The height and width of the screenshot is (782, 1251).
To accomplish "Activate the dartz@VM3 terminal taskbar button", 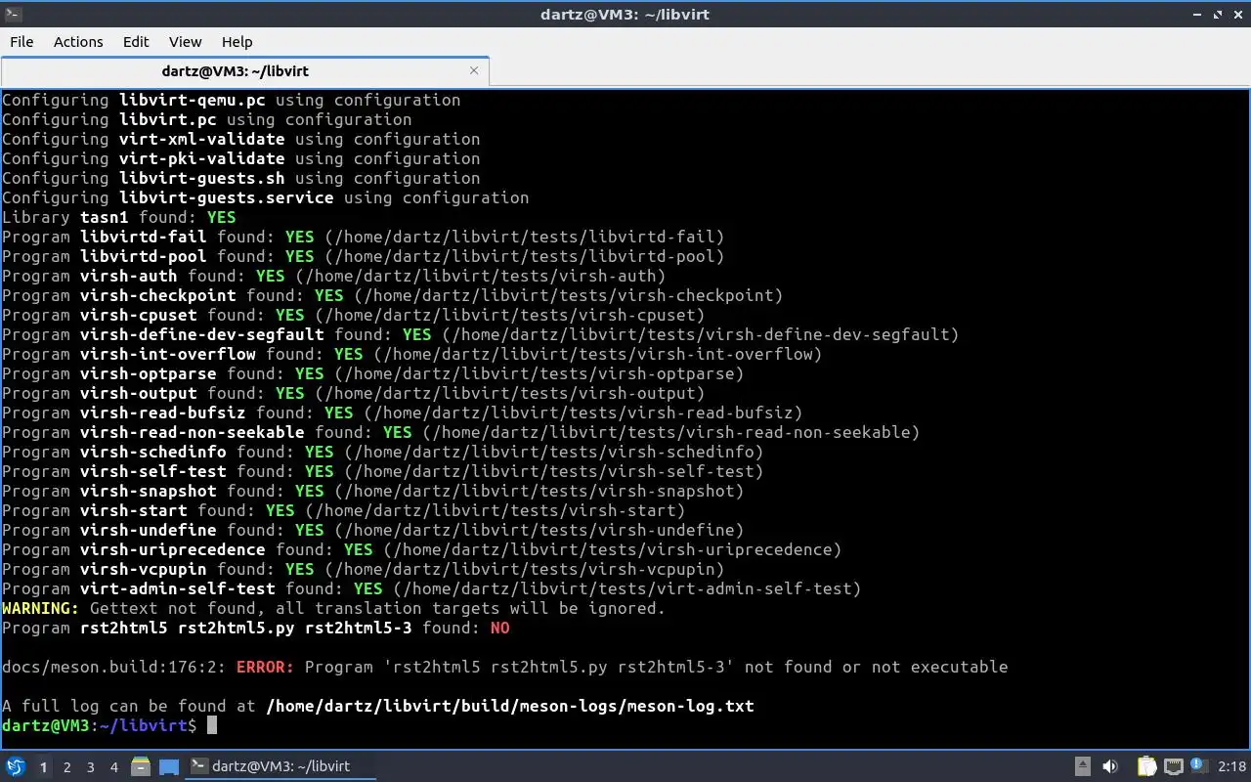I will click(281, 766).
